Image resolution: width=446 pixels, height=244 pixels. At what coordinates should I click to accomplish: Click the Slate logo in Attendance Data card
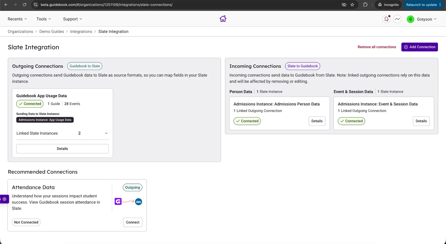[x=139, y=202]
